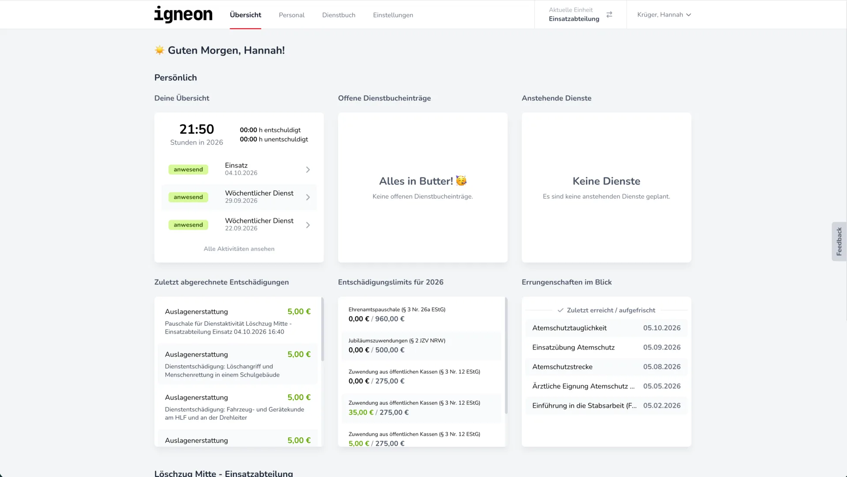Open Einsatzübung Atemschutz achievement row
847x477 pixels.
coord(606,347)
